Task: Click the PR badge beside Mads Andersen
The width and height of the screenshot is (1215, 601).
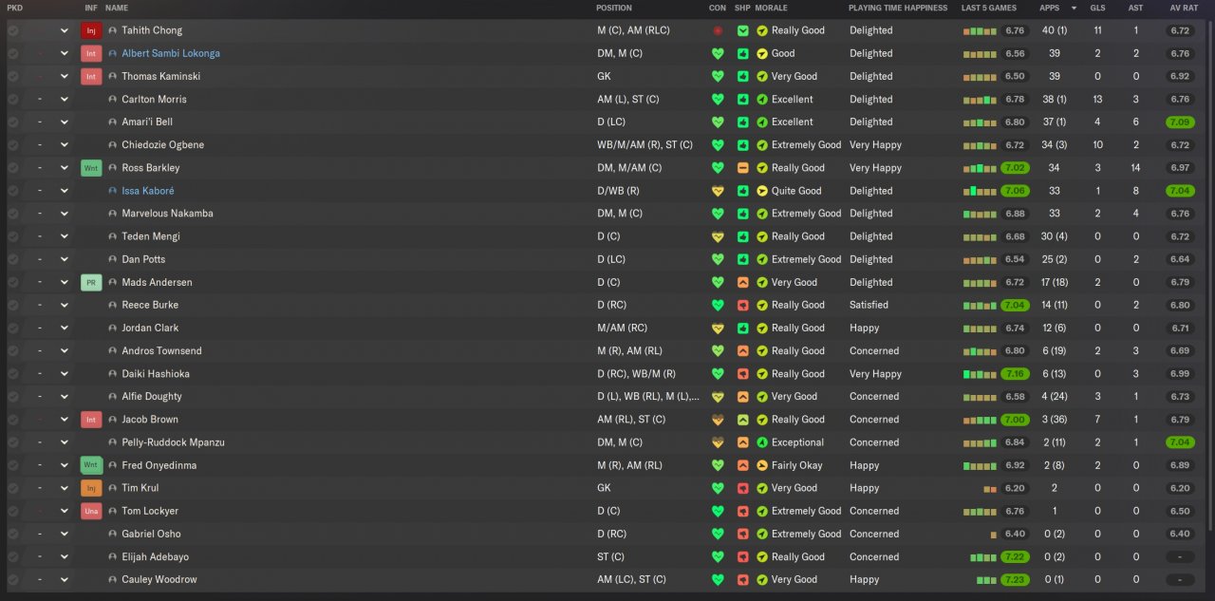Action: pos(91,282)
